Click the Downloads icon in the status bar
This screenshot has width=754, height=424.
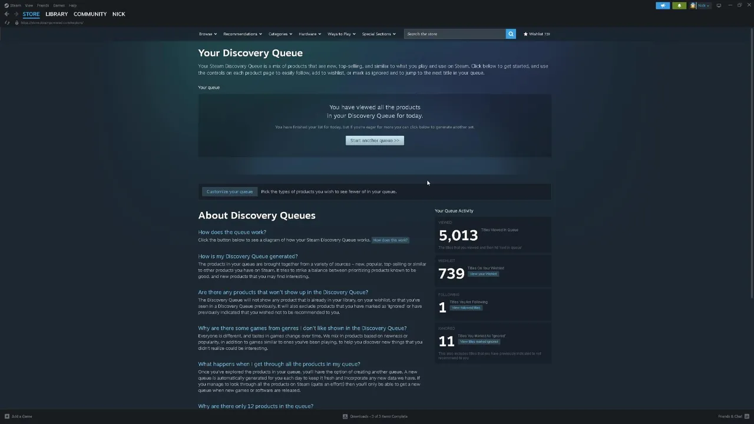345,416
